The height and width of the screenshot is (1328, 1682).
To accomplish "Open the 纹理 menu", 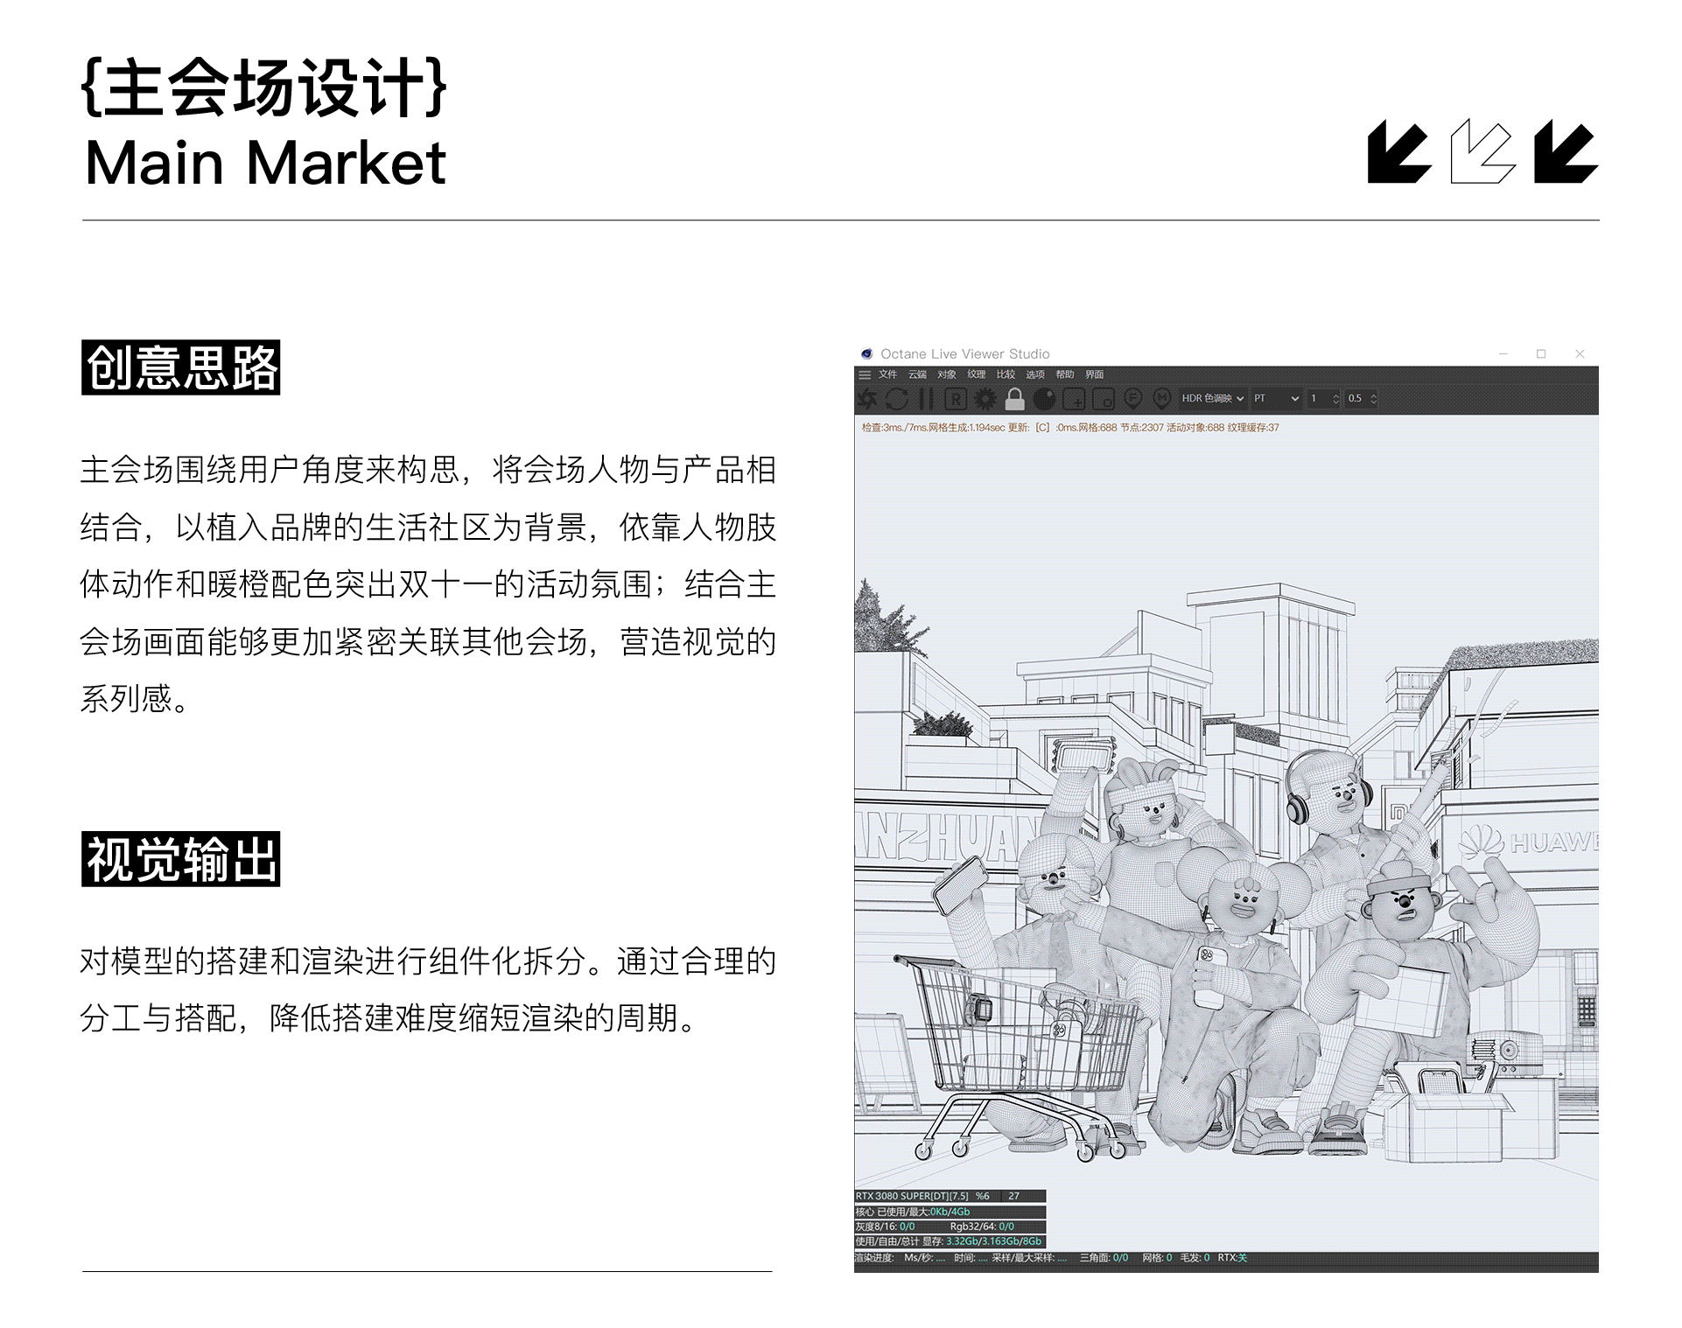I will pos(976,374).
